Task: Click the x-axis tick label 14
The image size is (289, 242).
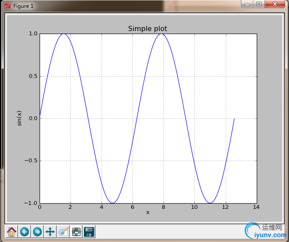Action: 256,207
